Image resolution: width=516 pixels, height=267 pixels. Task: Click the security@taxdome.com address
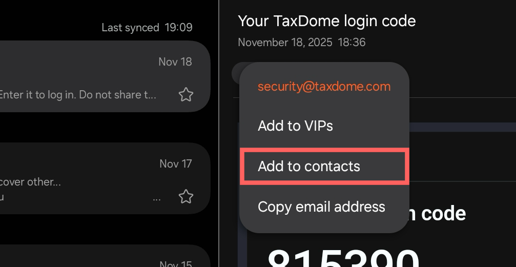pos(324,87)
